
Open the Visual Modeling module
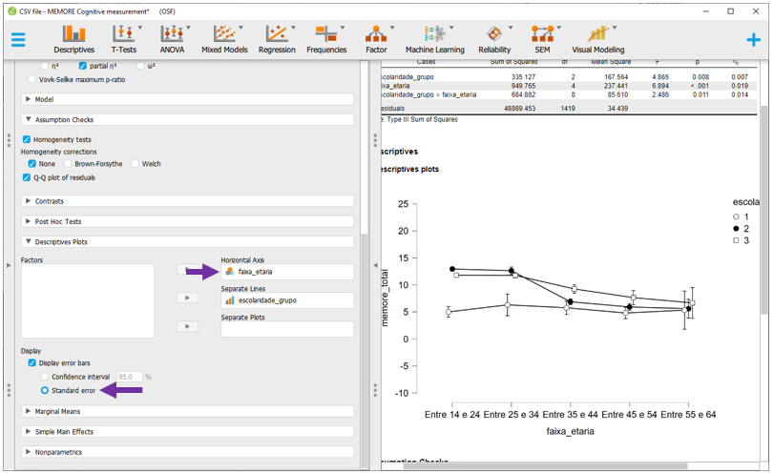point(597,39)
